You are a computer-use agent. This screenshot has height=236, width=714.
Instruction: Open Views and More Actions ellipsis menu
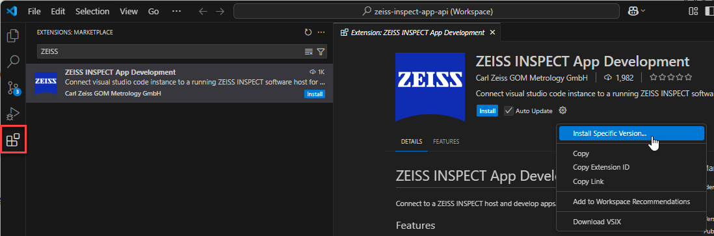pyautogui.click(x=321, y=33)
